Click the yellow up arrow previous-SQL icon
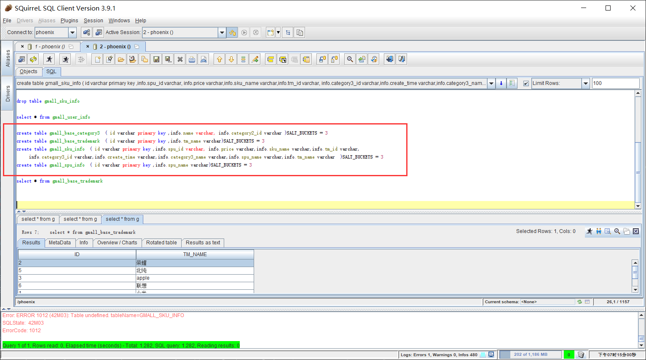The image size is (646, 360). [x=220, y=59]
